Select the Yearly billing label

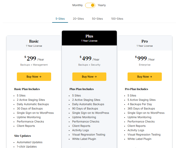[102, 5]
